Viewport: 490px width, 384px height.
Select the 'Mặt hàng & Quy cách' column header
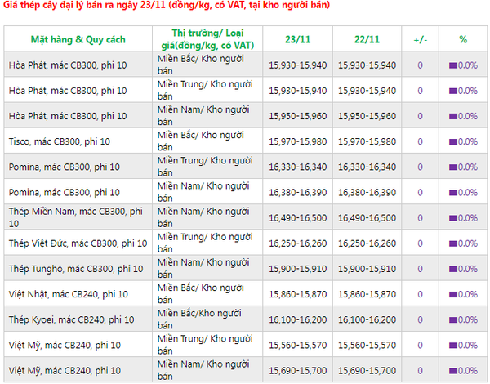[78, 40]
